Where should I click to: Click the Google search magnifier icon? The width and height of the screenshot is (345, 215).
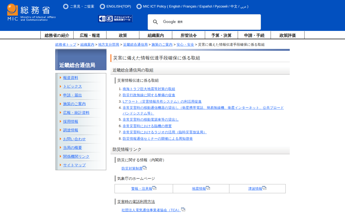pos(155,22)
